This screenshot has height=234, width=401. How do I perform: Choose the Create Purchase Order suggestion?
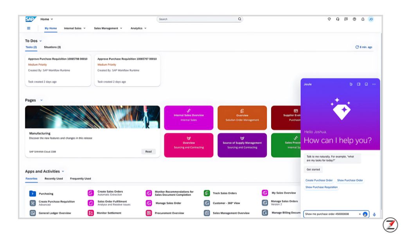(x=319, y=181)
